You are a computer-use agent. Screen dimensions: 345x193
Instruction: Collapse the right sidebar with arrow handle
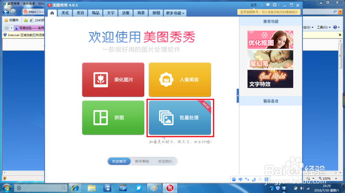(x=238, y=96)
